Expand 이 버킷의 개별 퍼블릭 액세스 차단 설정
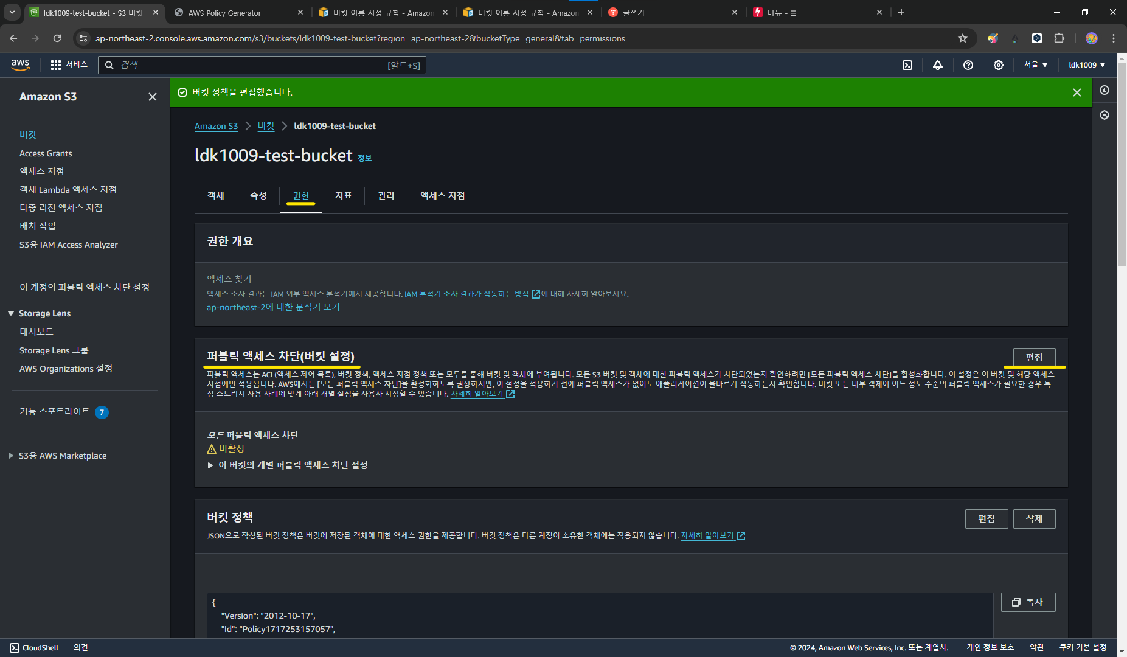The height and width of the screenshot is (657, 1127). tap(288, 465)
